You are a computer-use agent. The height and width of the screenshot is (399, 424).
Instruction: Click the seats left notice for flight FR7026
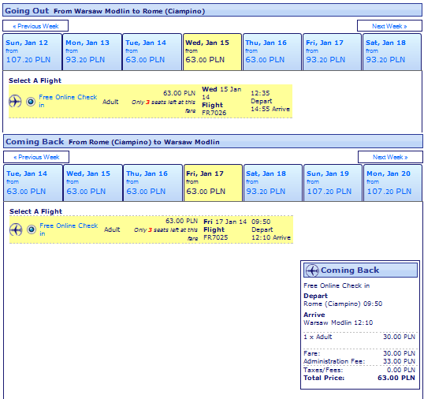(x=163, y=106)
